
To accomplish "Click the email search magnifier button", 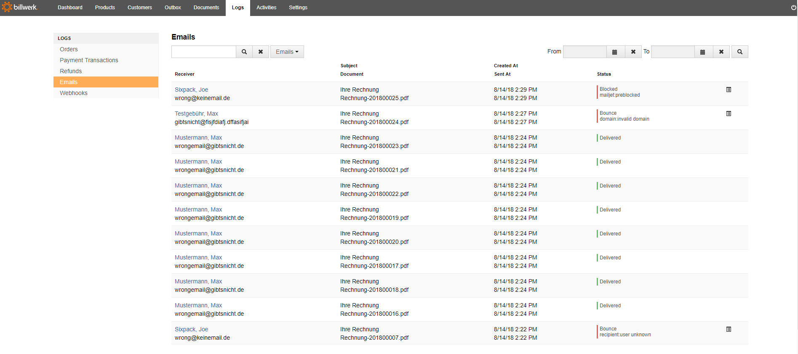I will click(244, 52).
